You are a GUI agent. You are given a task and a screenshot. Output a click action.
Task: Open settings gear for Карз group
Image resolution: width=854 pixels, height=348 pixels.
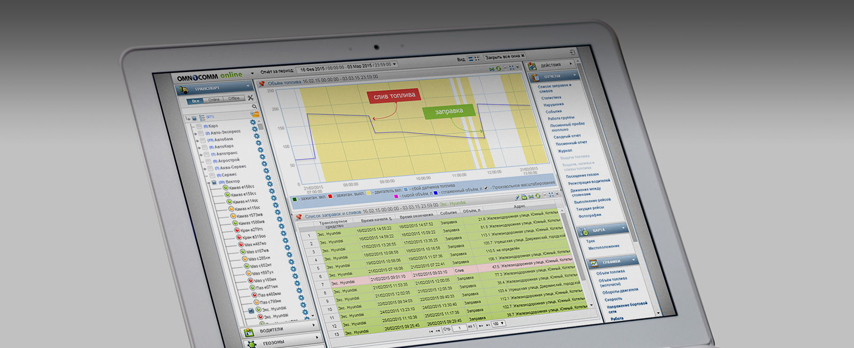click(254, 122)
